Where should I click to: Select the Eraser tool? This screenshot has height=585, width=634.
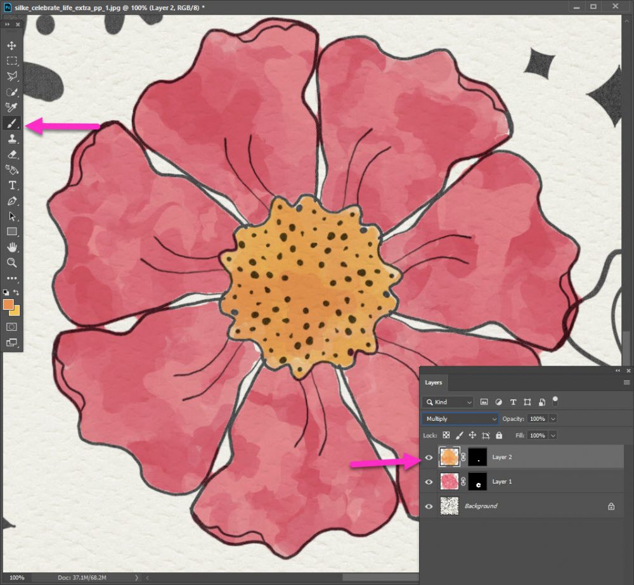click(12, 154)
